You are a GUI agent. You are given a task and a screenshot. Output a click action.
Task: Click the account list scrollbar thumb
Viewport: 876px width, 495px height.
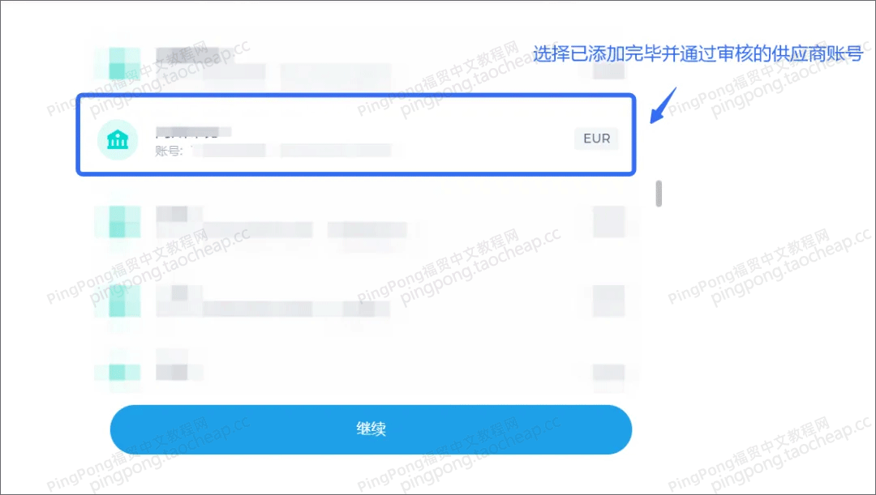(x=659, y=194)
